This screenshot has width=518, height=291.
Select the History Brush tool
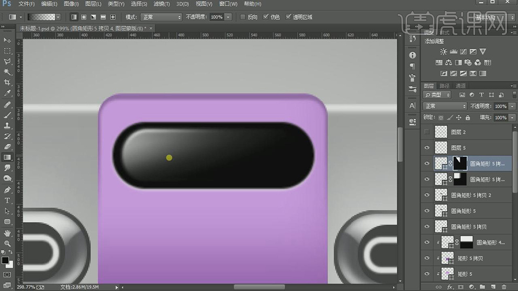7,136
